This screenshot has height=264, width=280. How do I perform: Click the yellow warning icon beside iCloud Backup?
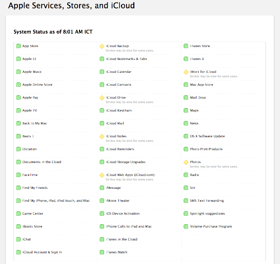click(102, 46)
